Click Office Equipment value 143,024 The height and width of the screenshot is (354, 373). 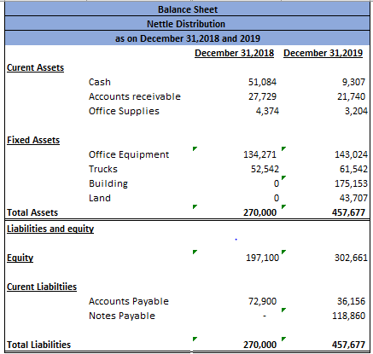[x=351, y=154]
